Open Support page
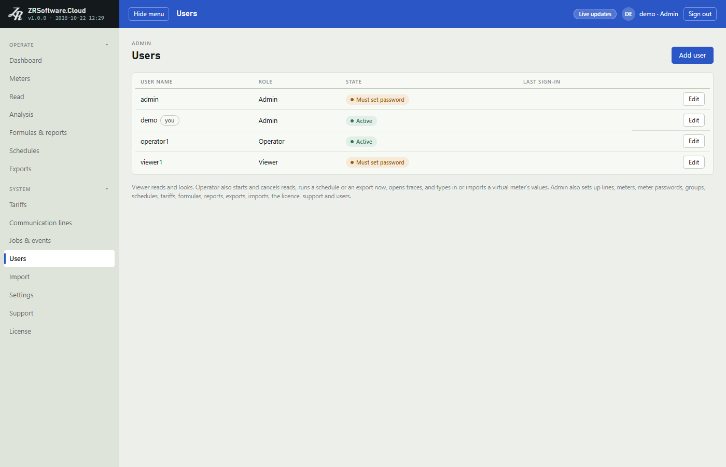 tap(59, 313)
